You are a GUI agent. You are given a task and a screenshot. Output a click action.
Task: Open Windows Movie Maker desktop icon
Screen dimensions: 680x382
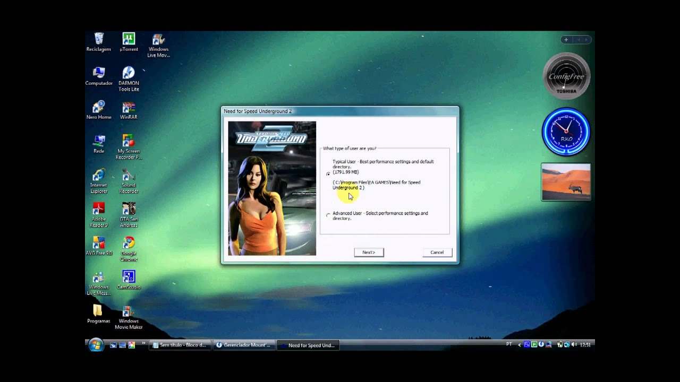tap(129, 317)
